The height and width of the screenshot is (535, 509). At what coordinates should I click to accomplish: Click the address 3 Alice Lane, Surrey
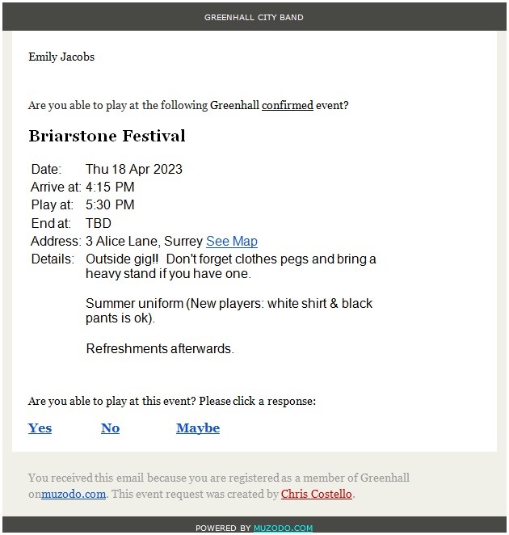click(144, 242)
